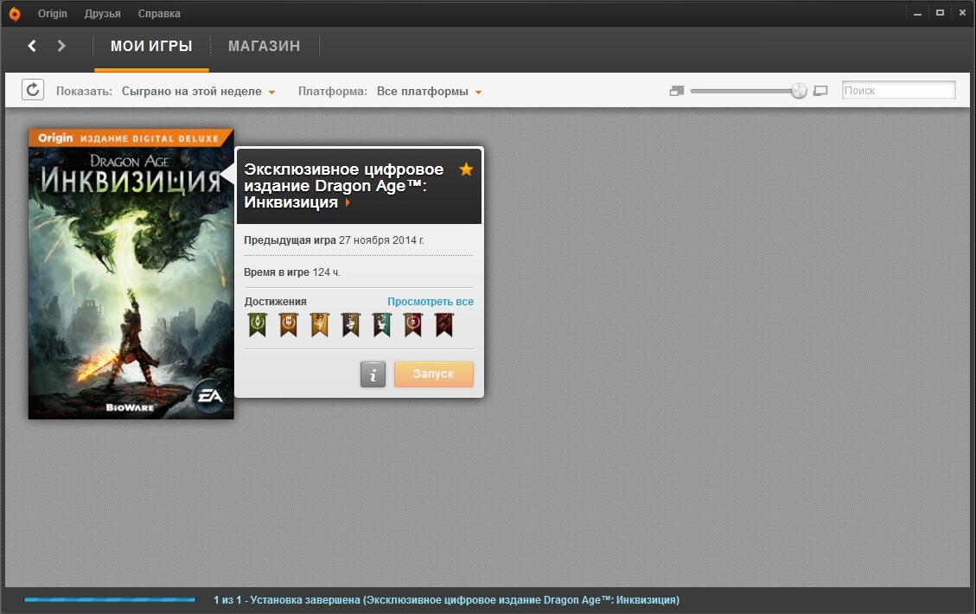Click the Dragon Age Inquisition cover art
This screenshot has height=614, width=976.
[131, 274]
